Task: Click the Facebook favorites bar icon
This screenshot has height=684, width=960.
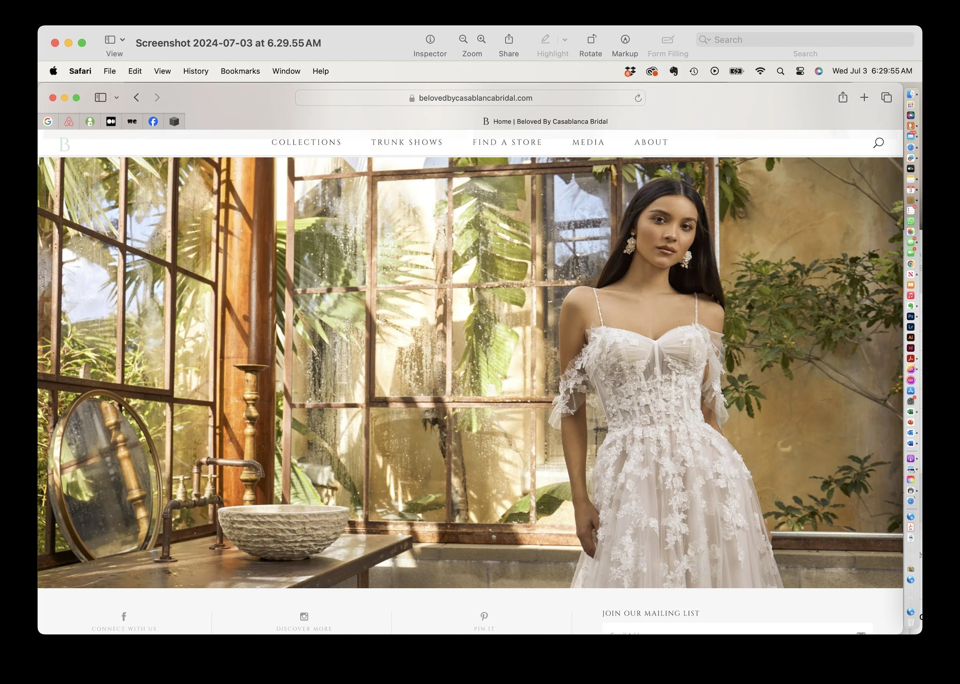Action: point(153,122)
